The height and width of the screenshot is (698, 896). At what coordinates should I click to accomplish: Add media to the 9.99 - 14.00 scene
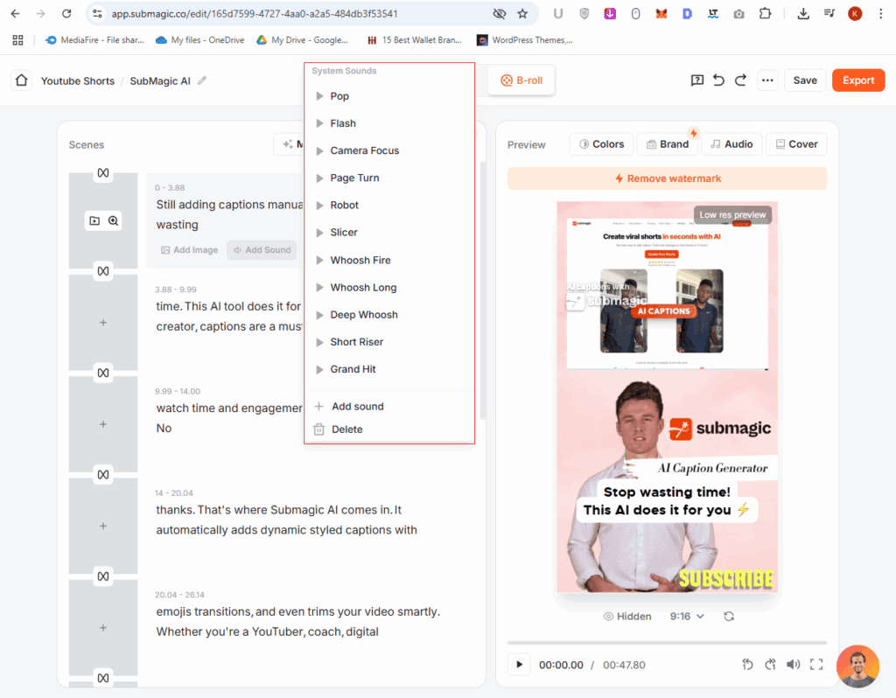(x=103, y=424)
